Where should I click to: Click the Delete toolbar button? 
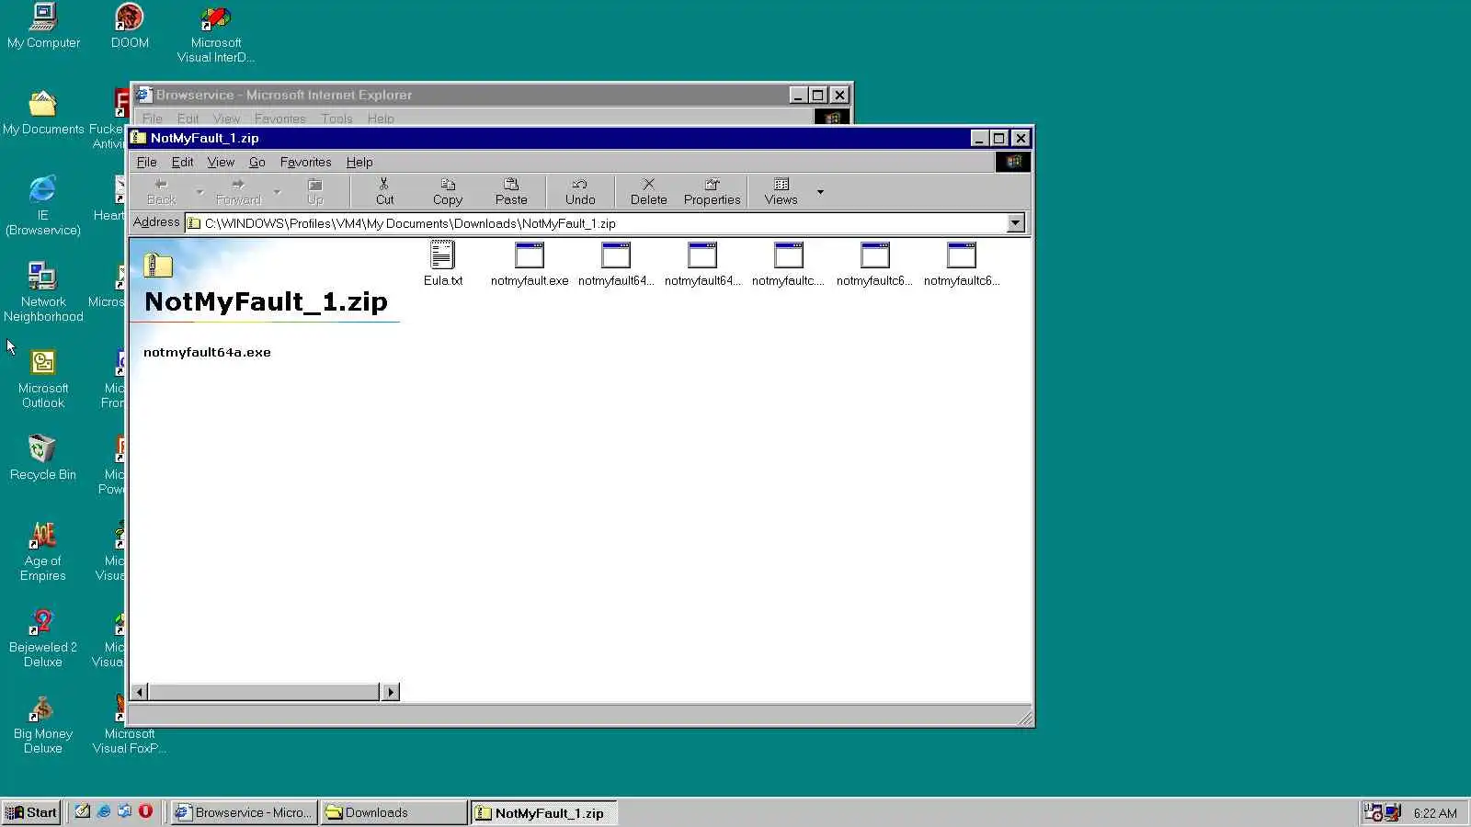coord(648,191)
